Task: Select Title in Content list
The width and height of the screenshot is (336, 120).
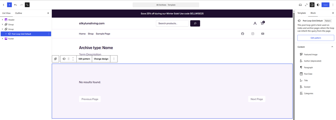Action: click(x=316, y=80)
